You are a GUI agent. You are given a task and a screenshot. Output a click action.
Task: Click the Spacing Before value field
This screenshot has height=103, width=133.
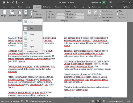point(78,14)
